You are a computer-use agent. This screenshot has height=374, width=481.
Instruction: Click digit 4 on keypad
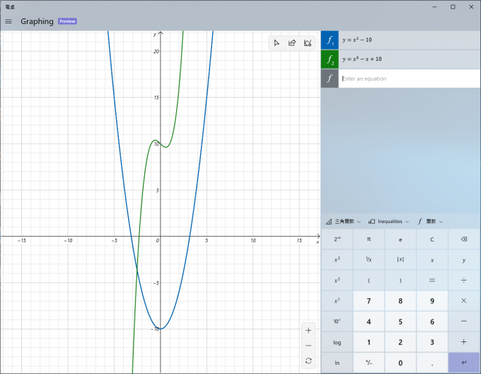coord(369,322)
